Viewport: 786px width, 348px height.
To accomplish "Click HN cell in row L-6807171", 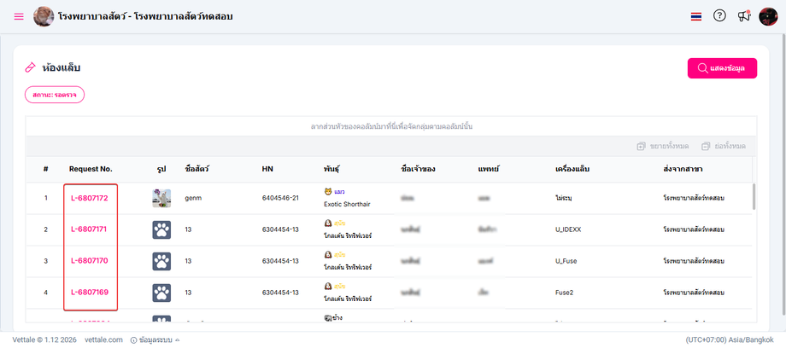I will pyautogui.click(x=280, y=229).
